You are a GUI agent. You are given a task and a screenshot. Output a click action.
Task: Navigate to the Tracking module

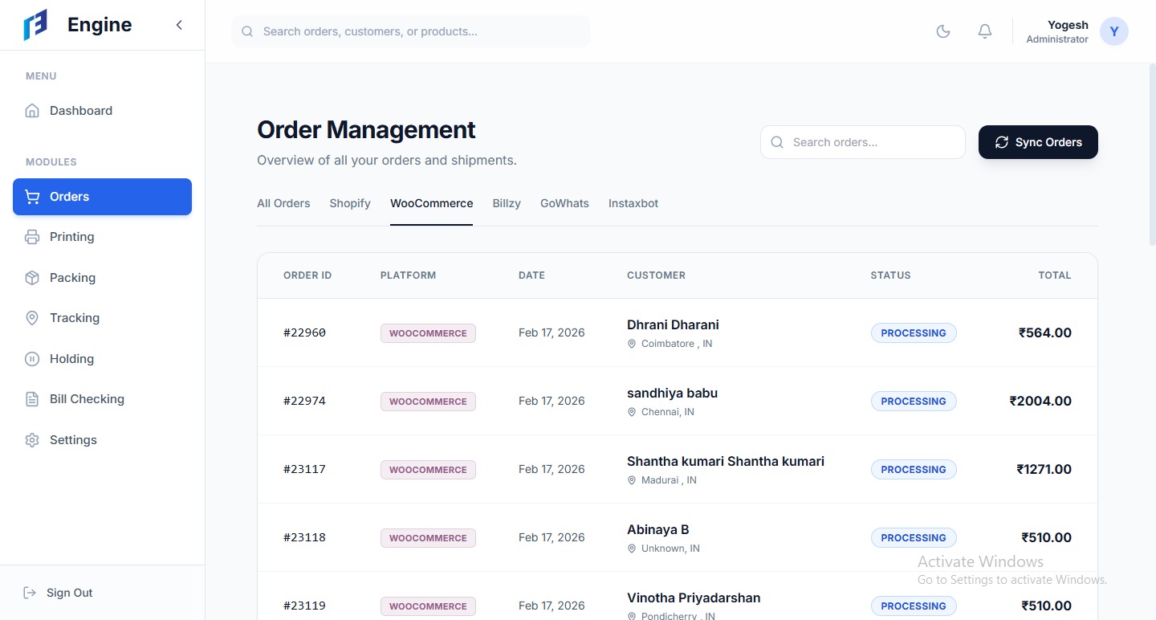click(74, 318)
